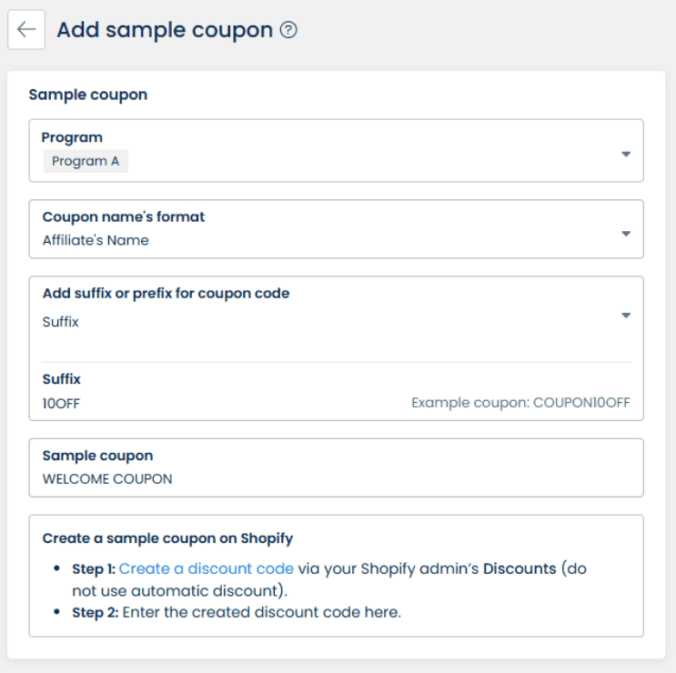Click the back arrow button
Image resolution: width=676 pixels, height=673 pixels.
pos(26,30)
